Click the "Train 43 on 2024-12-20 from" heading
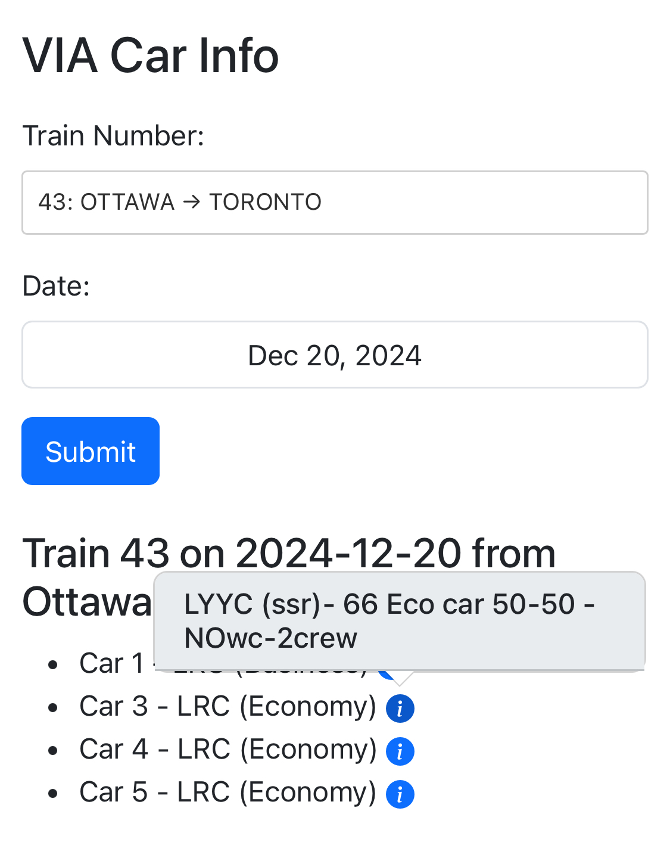 [x=289, y=554]
